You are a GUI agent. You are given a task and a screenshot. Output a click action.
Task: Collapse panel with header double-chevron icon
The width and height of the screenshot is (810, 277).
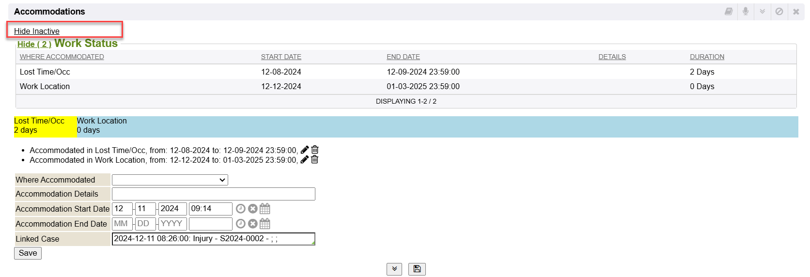[x=762, y=12]
